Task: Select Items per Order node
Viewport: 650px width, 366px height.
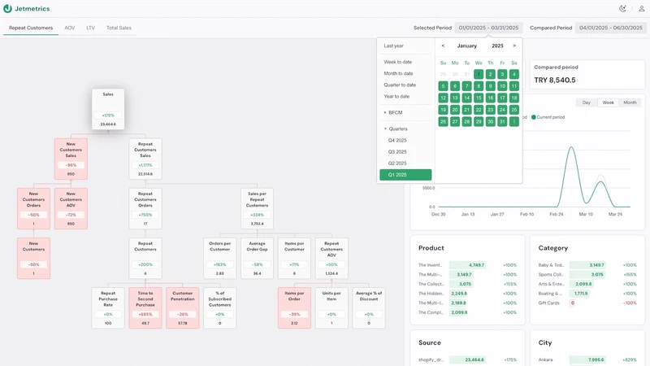Action: coord(294,308)
